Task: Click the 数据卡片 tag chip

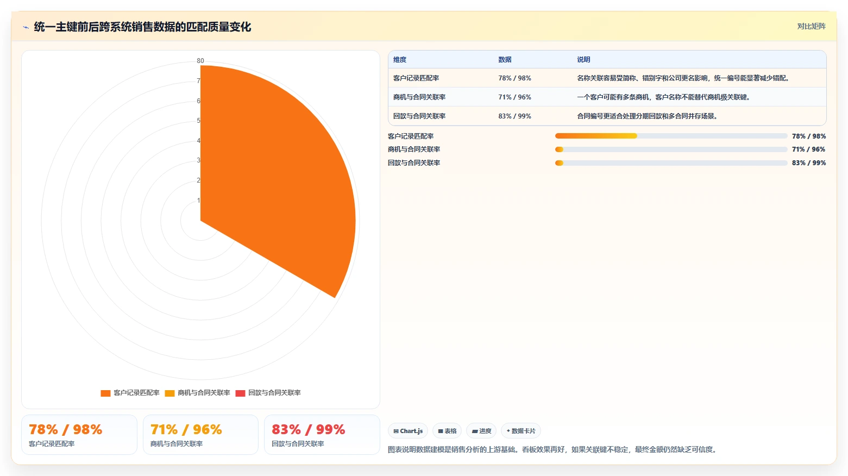Action: click(521, 431)
